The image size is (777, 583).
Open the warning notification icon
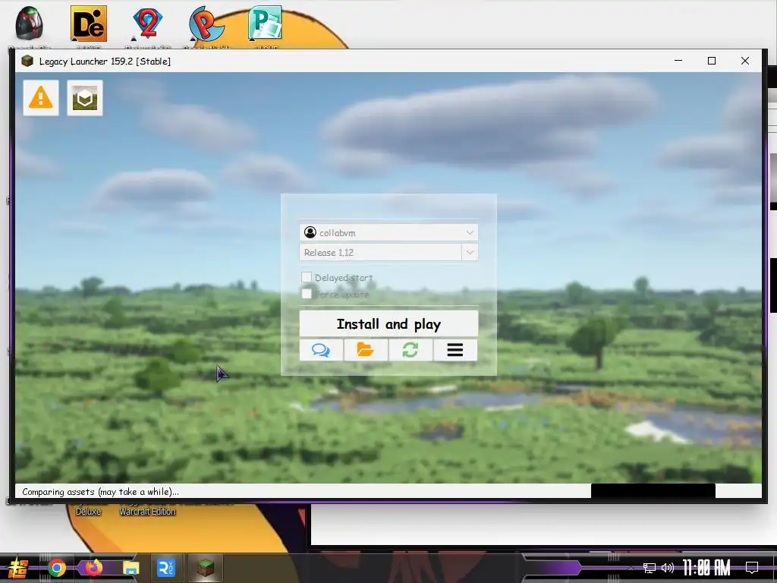(41, 98)
